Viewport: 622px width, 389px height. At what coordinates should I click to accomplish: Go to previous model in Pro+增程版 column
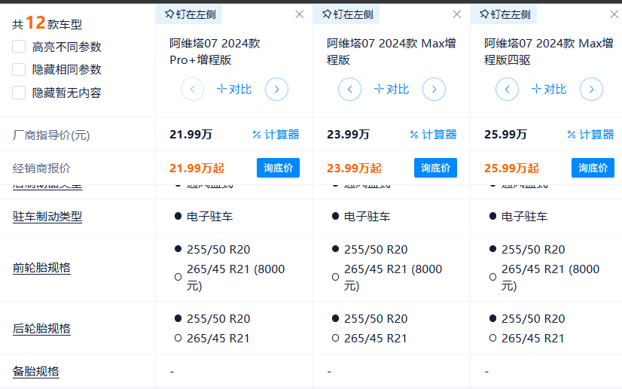pyautogui.click(x=192, y=90)
